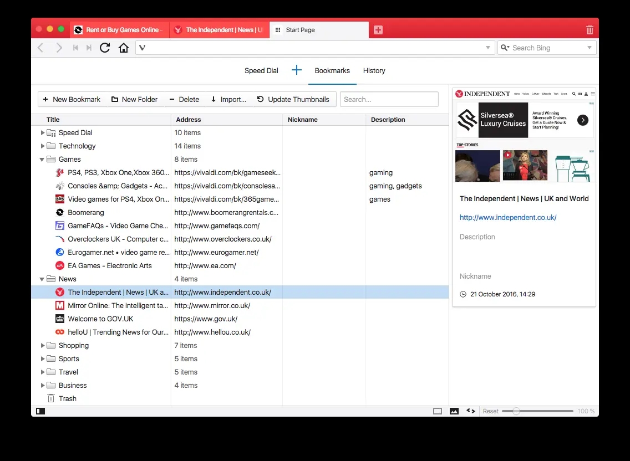The width and height of the screenshot is (630, 461).
Task: Click the EA Games bookmark favicon
Action: [60, 265]
